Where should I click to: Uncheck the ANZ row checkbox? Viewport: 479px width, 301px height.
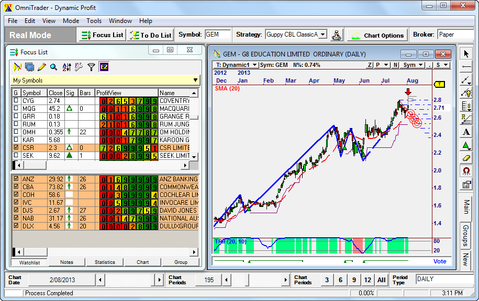click(16, 179)
